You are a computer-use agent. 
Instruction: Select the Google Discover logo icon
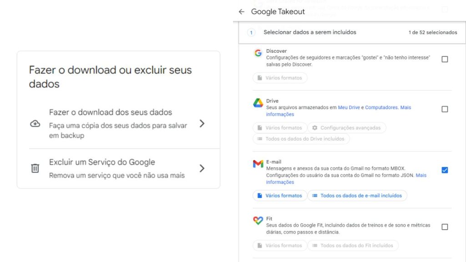(x=258, y=53)
